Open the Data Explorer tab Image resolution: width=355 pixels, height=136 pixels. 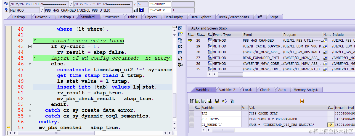click(201, 17)
